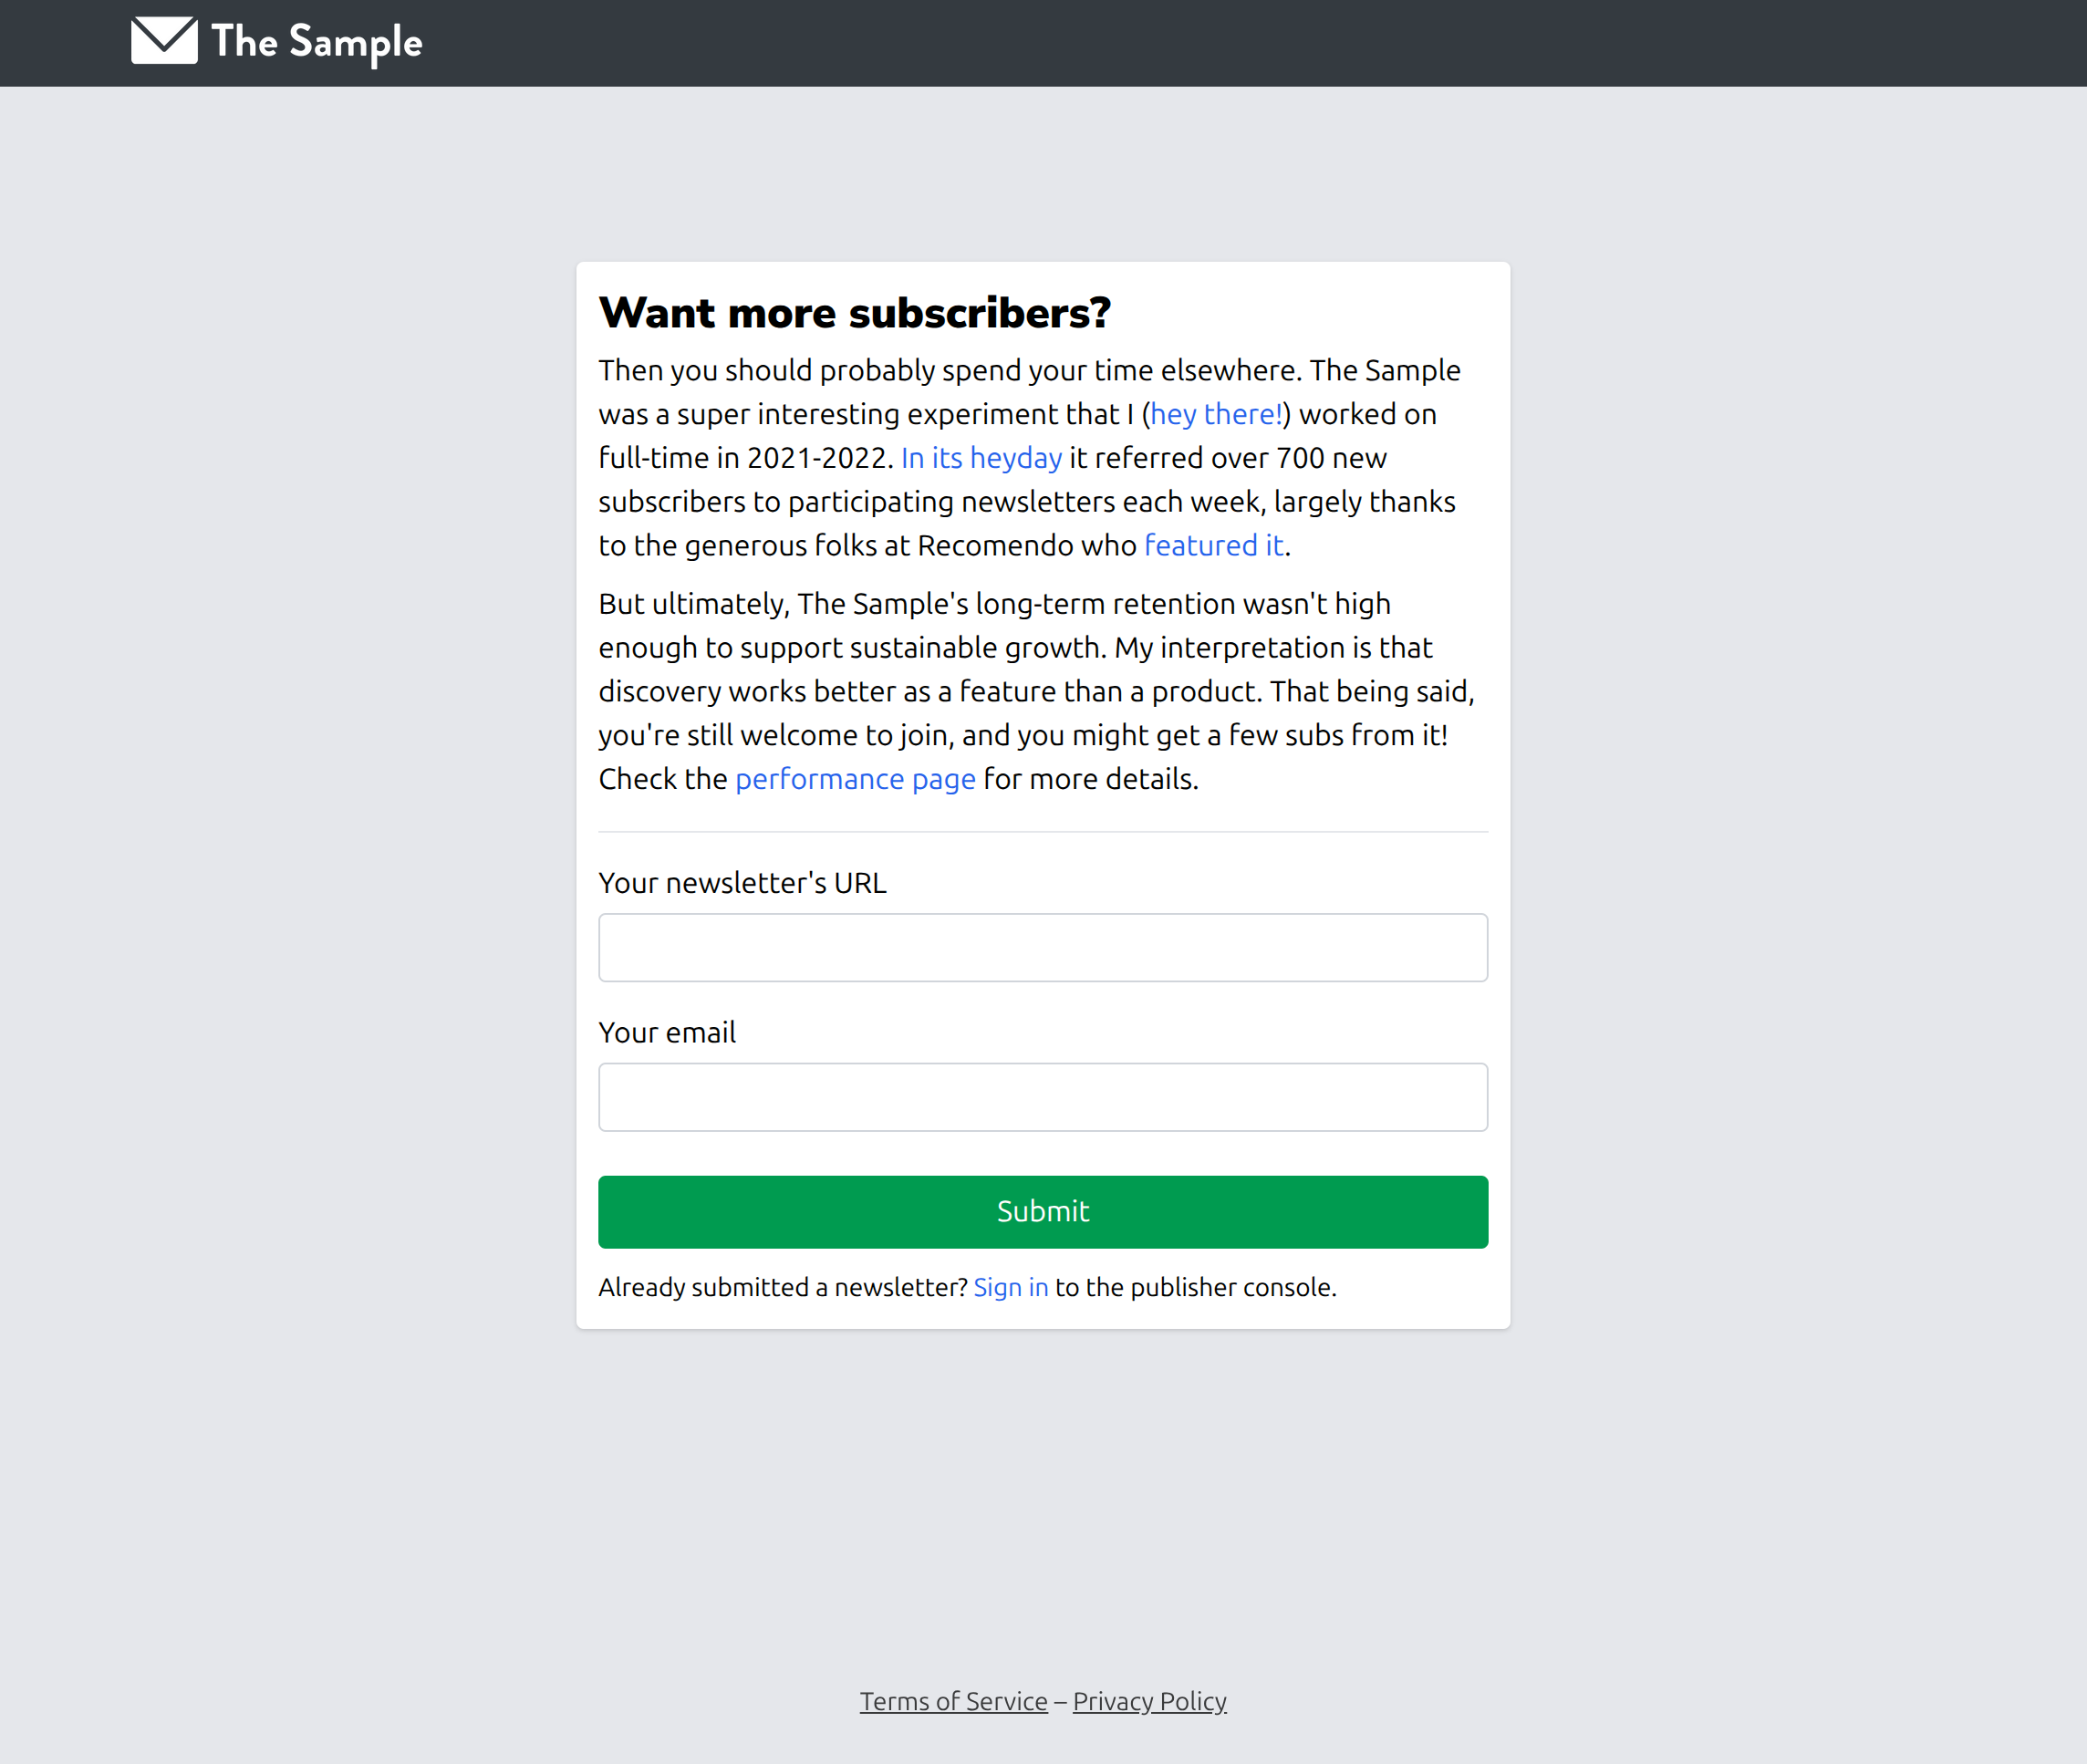Sign in to the publisher console

coord(1011,1287)
